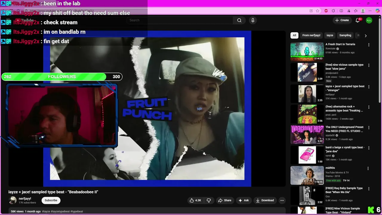Click the main video player

pos(147,109)
